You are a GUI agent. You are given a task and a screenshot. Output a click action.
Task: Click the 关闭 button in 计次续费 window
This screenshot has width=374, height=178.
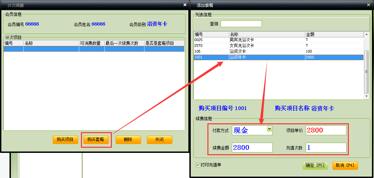point(159,140)
